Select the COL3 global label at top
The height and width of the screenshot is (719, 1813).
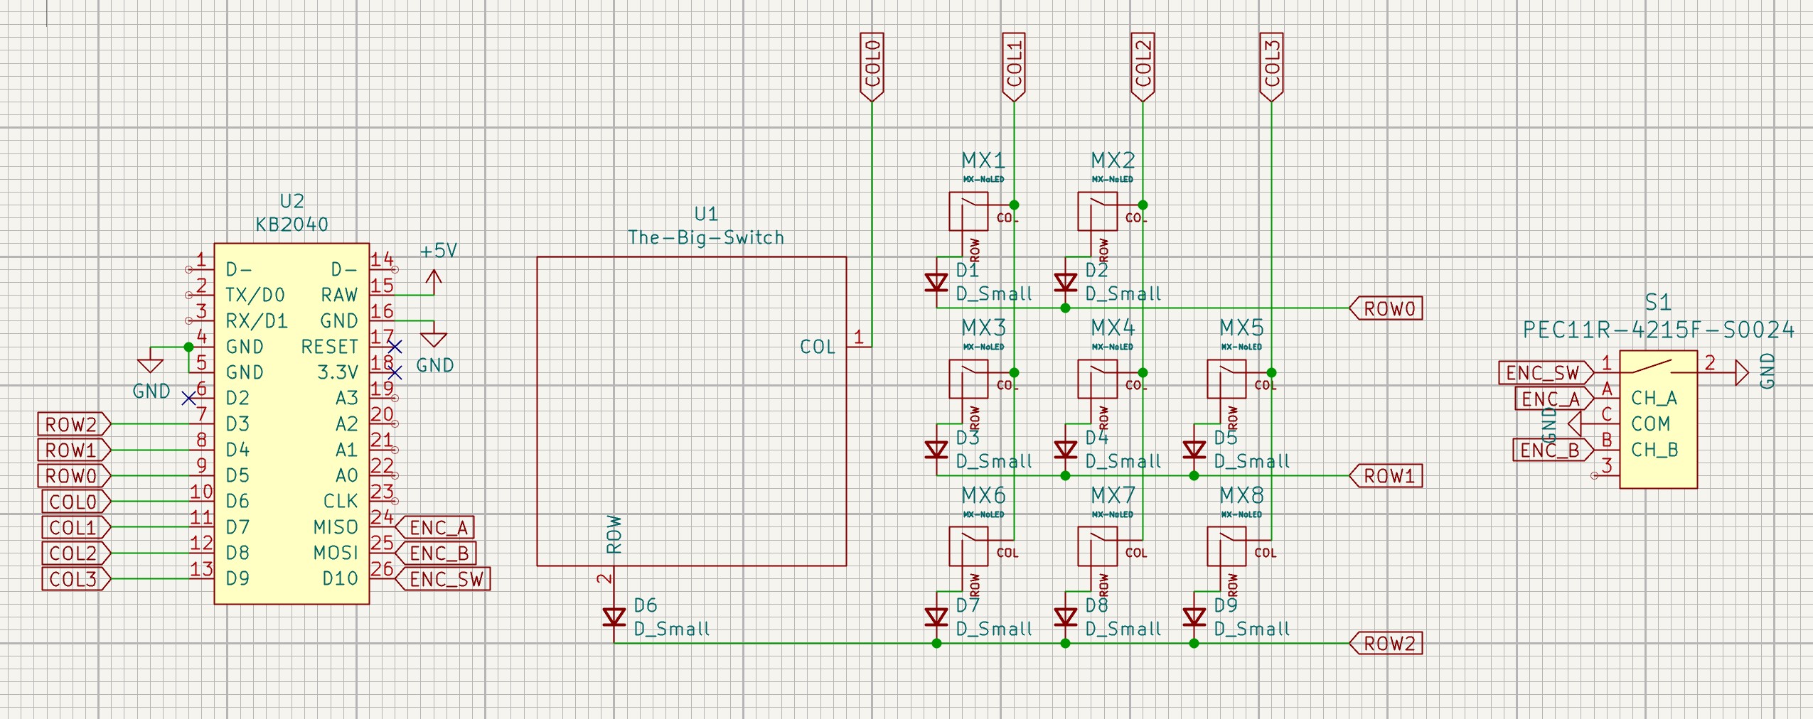(x=1271, y=66)
